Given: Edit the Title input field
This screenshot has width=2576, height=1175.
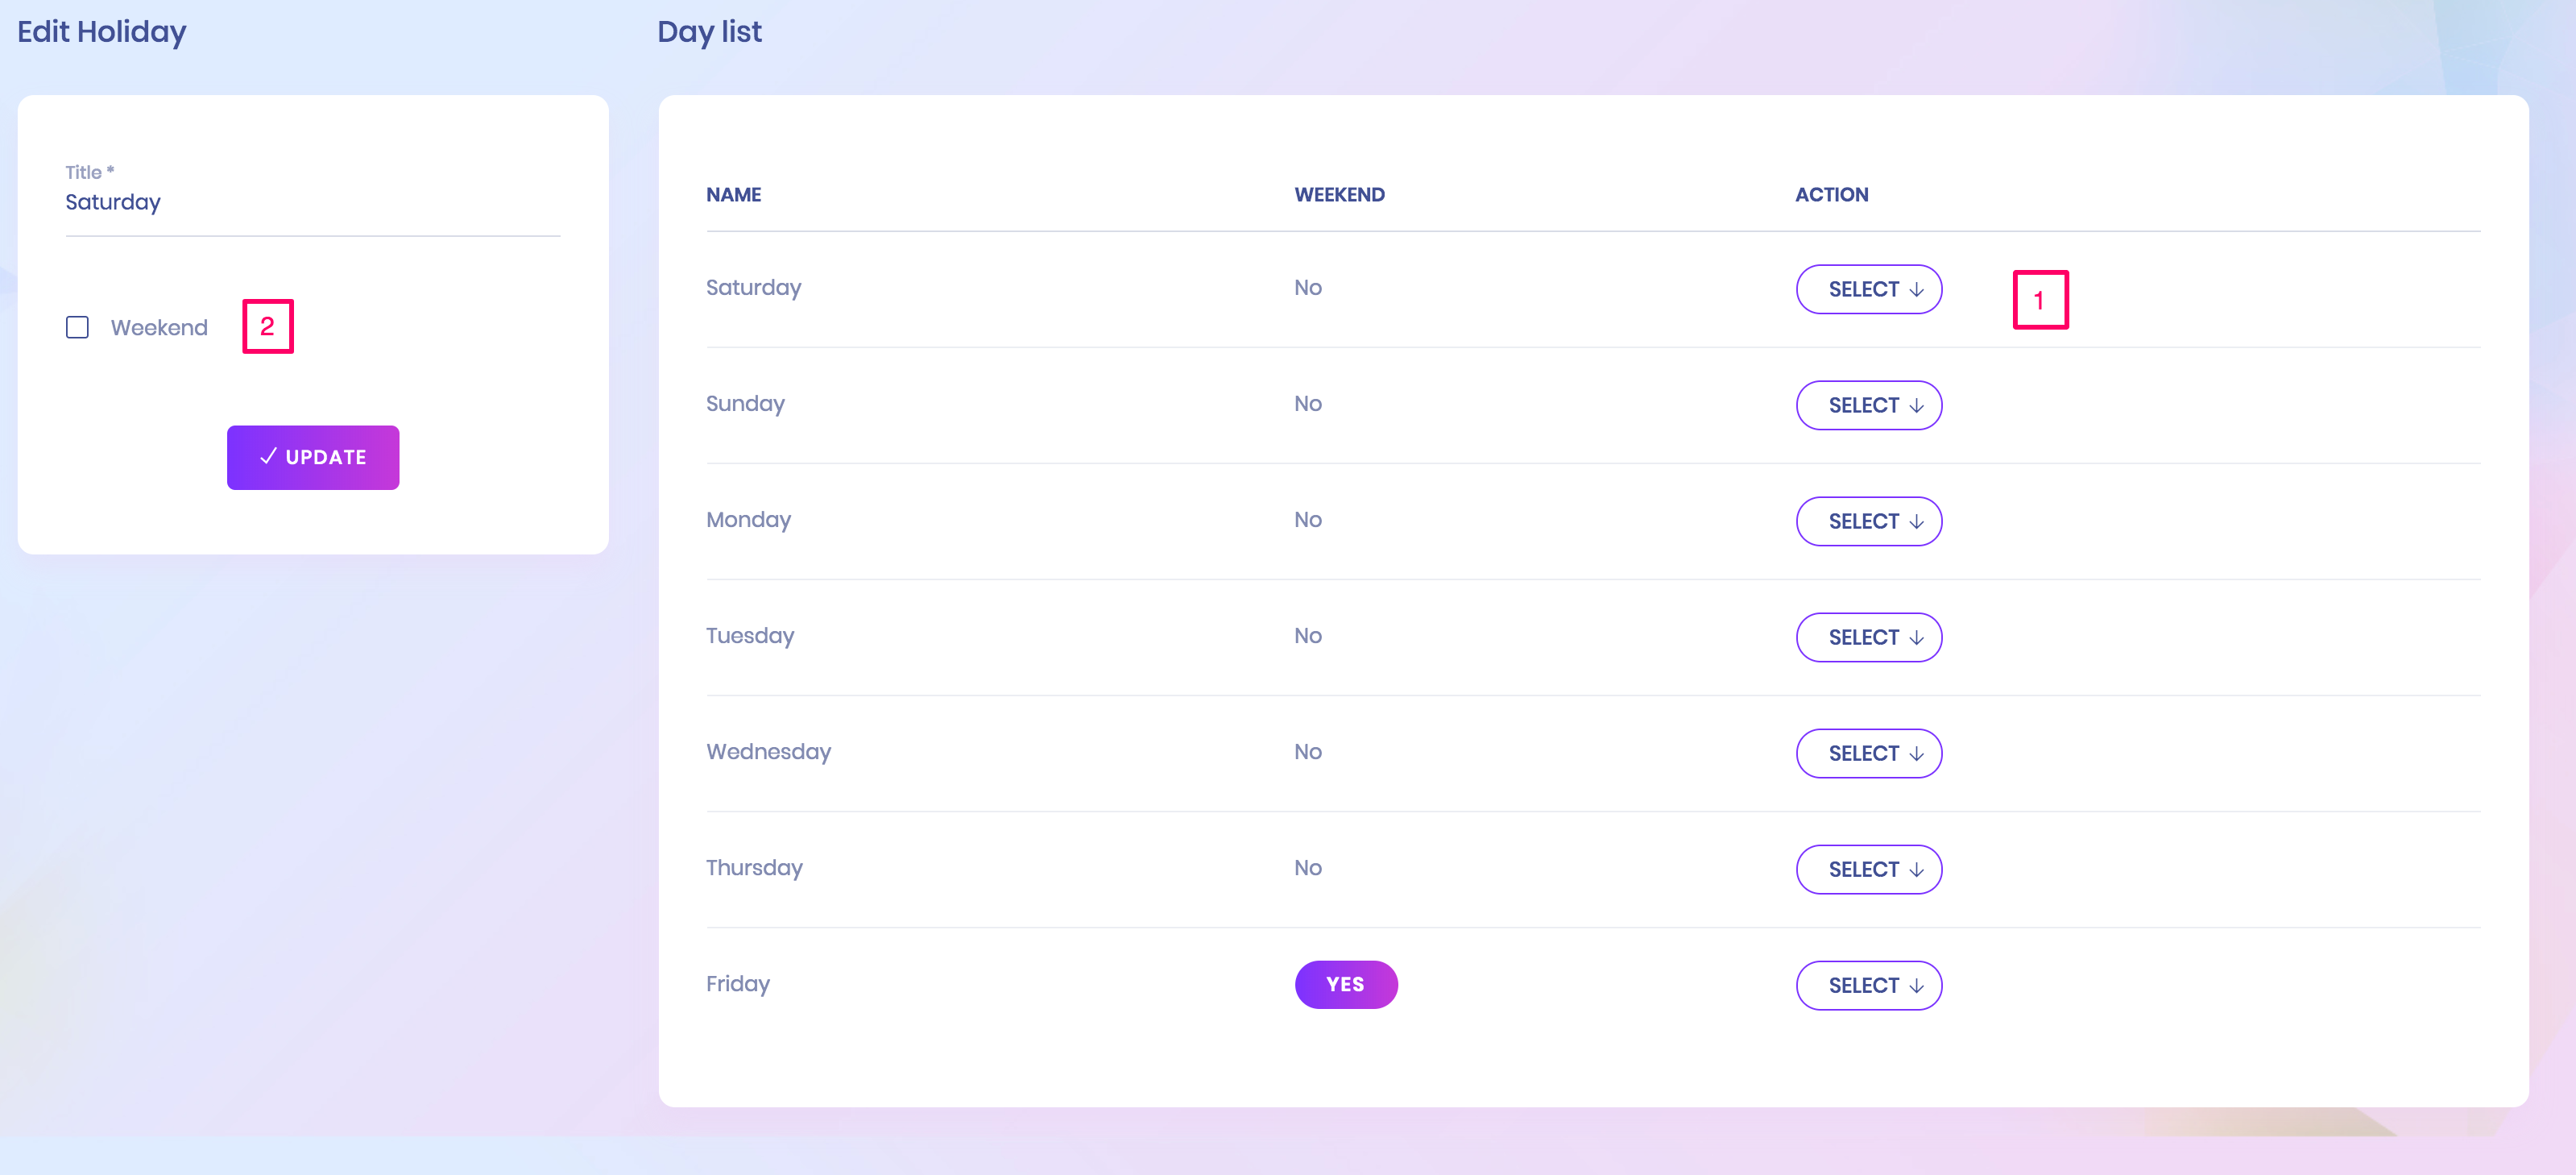Looking at the screenshot, I should [312, 202].
